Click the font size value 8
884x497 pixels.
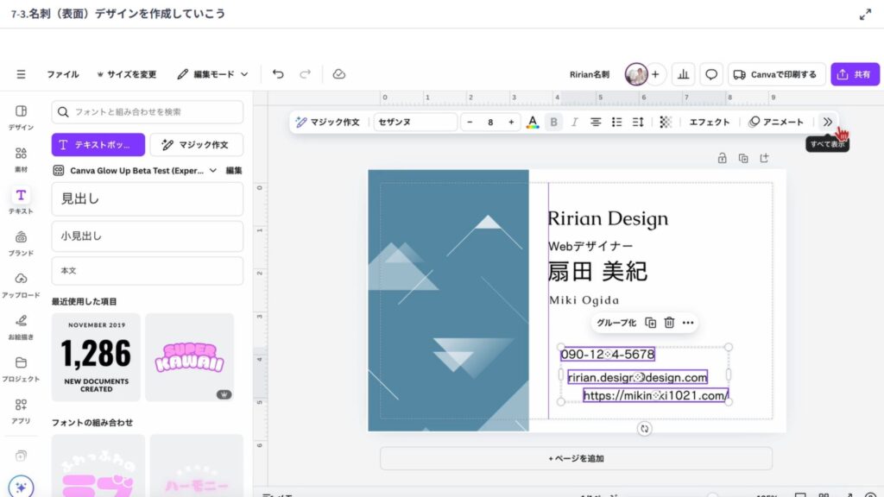point(490,122)
